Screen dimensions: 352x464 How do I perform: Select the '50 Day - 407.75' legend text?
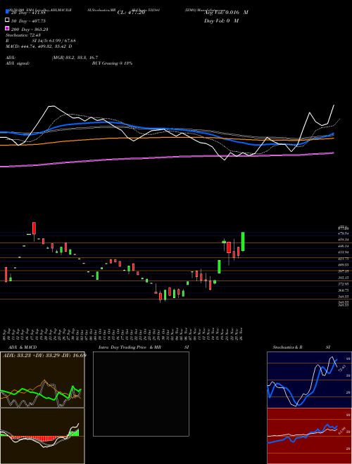pyautogui.click(x=28, y=20)
